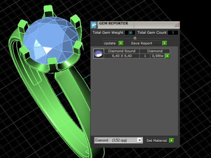The height and width of the screenshot is (158, 211).
Task: Select the diamond gem thumbnail
Action: (x=98, y=54)
